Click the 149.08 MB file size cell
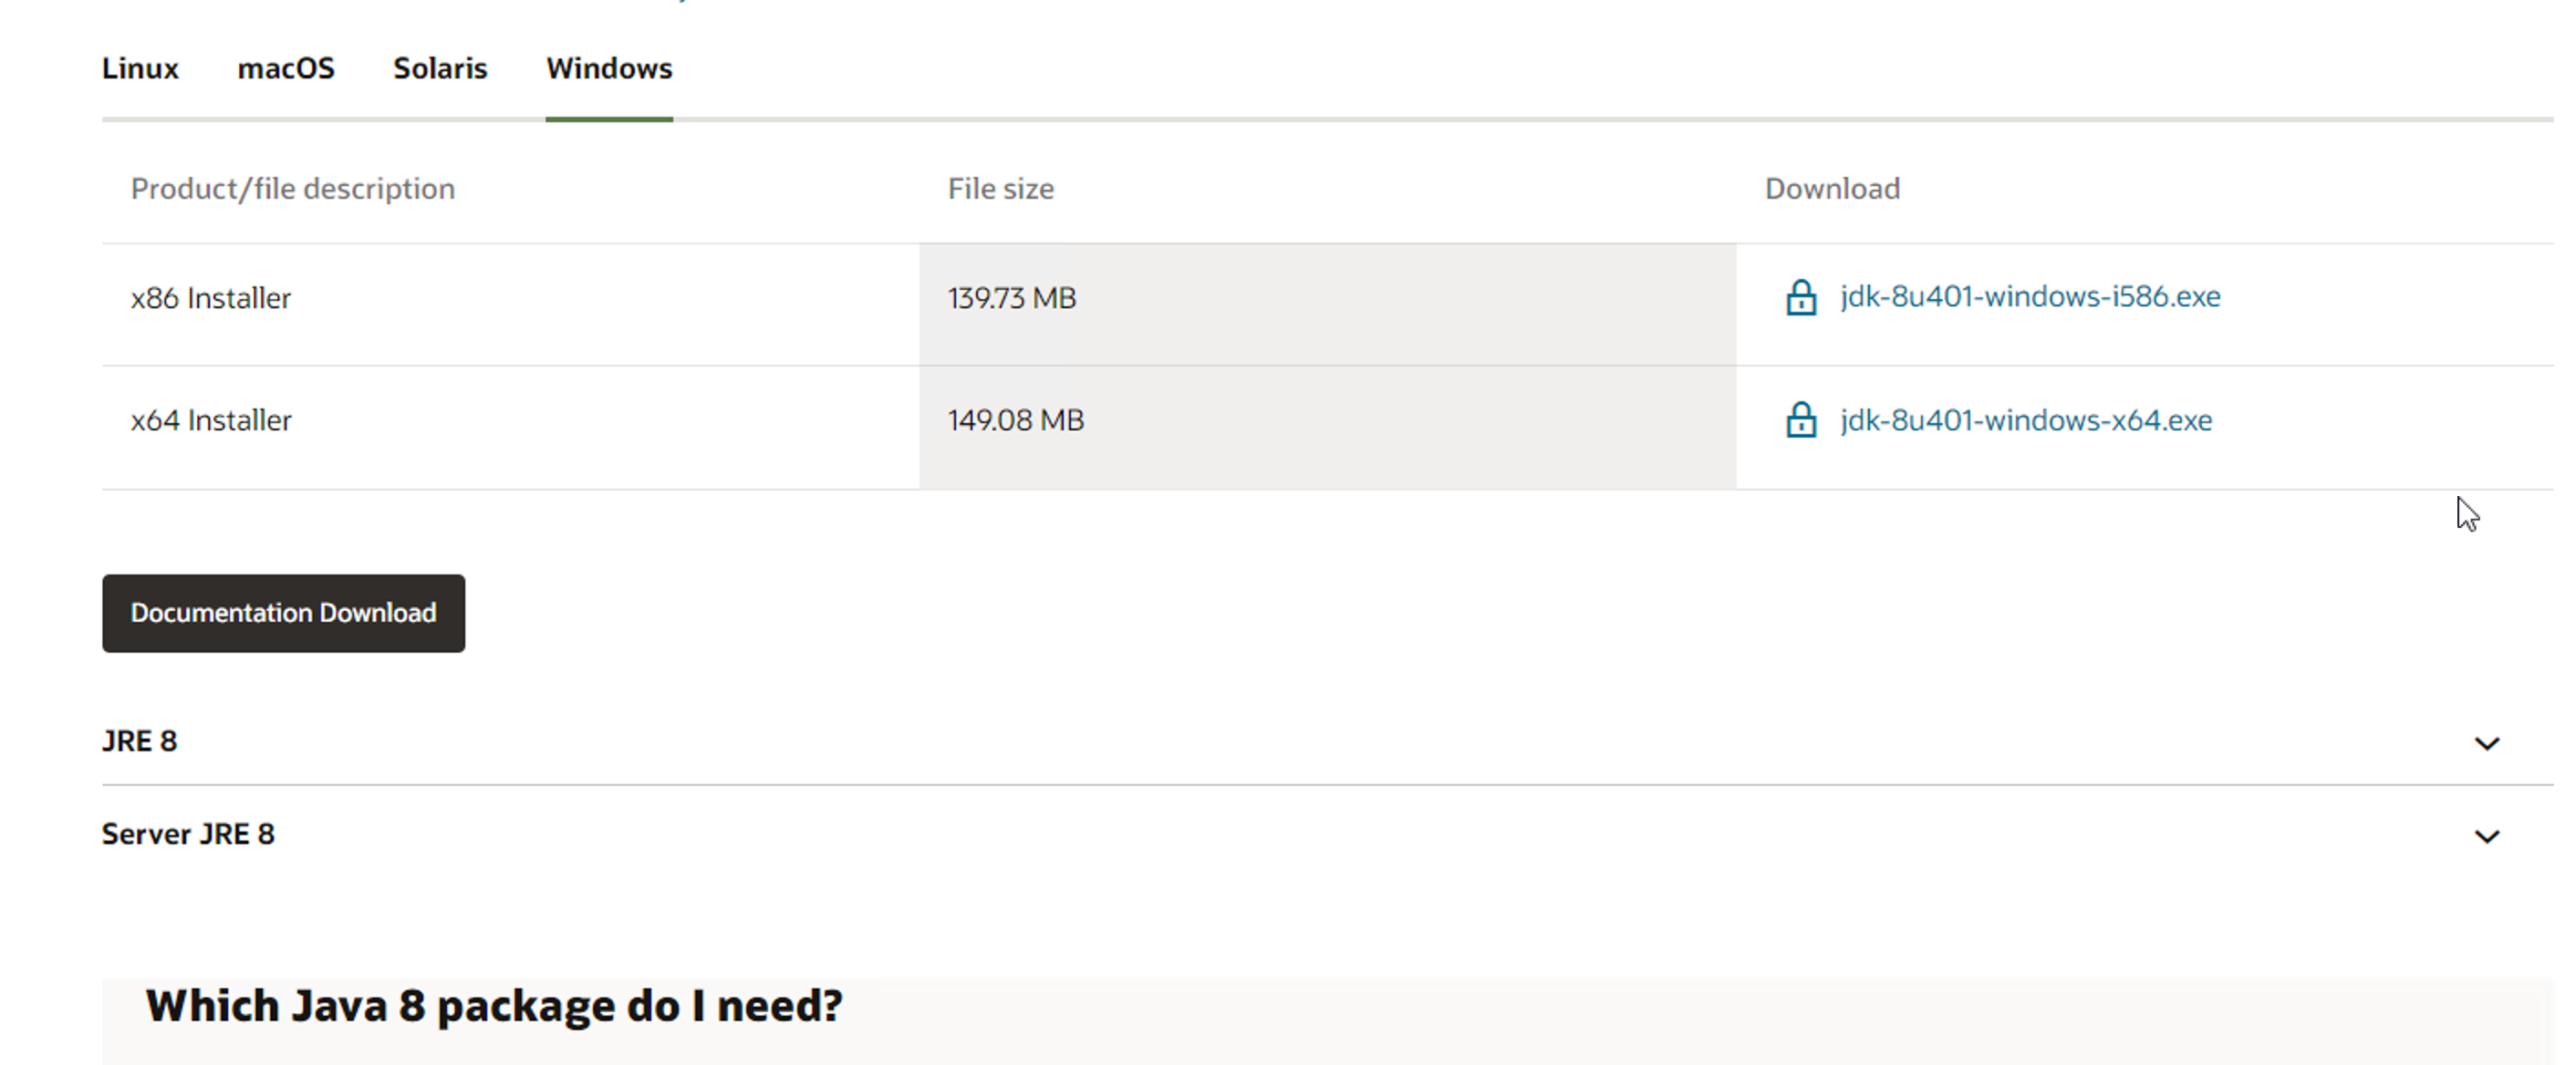This screenshot has width=2576, height=1065. pyautogui.click(x=1016, y=420)
